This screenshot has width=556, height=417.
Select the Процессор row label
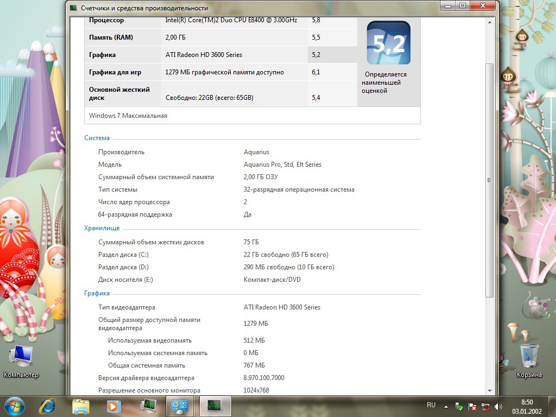(106, 20)
